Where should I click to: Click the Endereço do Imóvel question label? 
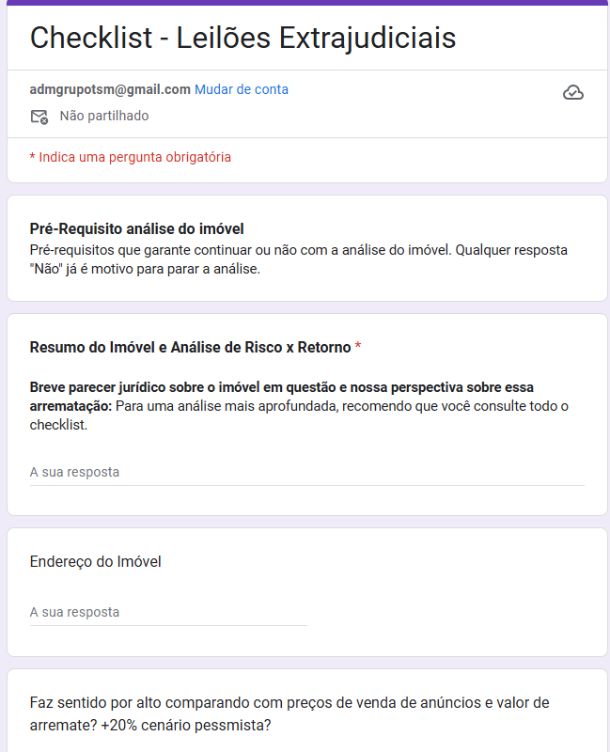click(x=96, y=561)
